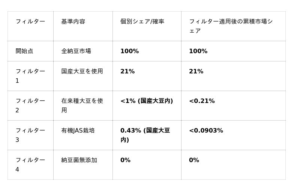Select 21% in the 個別シェア/確率 column
Viewport: 300px width, 191px height.
(x=127, y=72)
